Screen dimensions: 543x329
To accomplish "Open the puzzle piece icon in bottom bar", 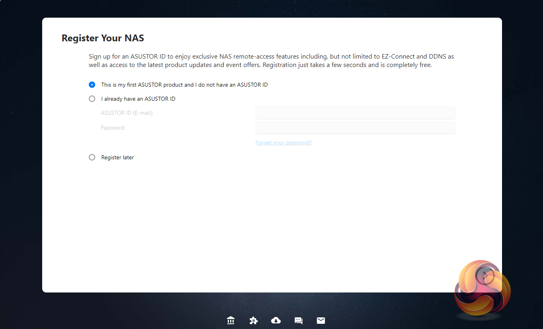I will 253,320.
